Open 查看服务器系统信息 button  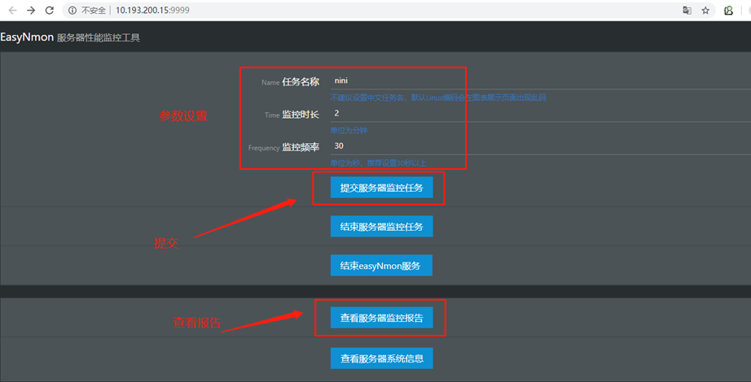(x=382, y=358)
